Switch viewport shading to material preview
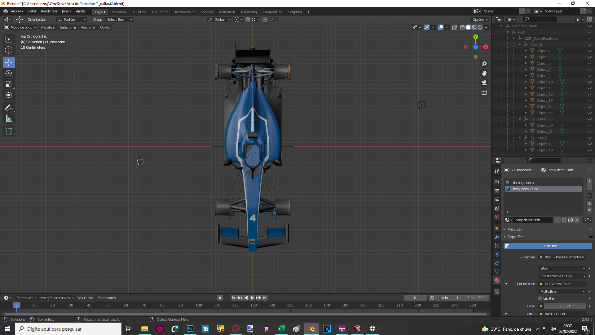This screenshot has height=335, width=595. pos(474,27)
